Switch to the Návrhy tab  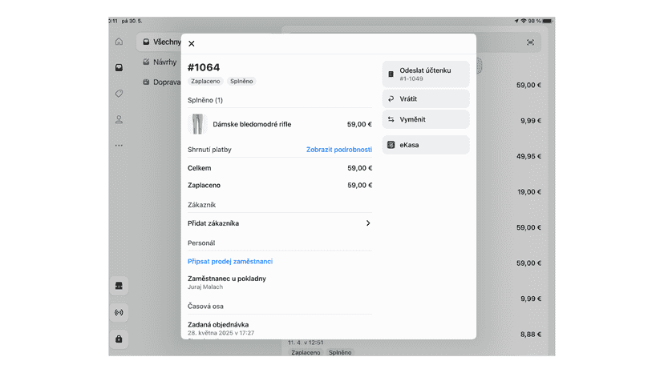pyautogui.click(x=160, y=62)
